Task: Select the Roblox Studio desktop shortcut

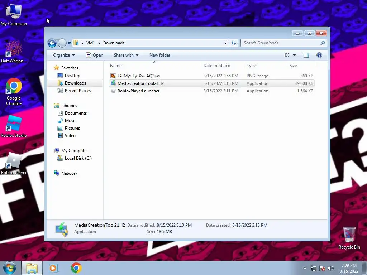Action: (x=14, y=126)
